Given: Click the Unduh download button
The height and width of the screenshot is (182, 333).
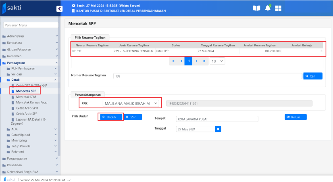Looking at the screenshot, I should (111, 117).
